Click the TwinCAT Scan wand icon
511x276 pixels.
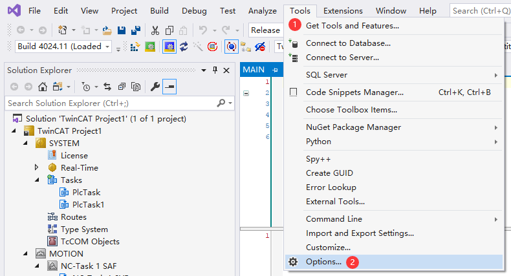click(198, 47)
